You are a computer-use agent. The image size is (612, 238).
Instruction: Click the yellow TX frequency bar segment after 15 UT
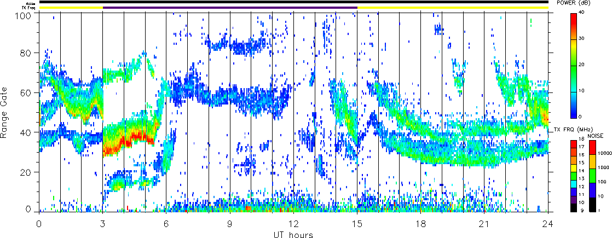[453, 8]
